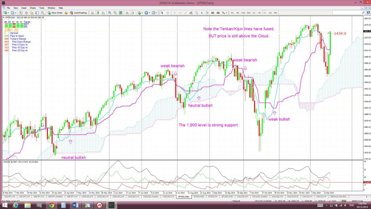
Task: Select the Fibonacci retracement tool
Action: click(196, 13)
